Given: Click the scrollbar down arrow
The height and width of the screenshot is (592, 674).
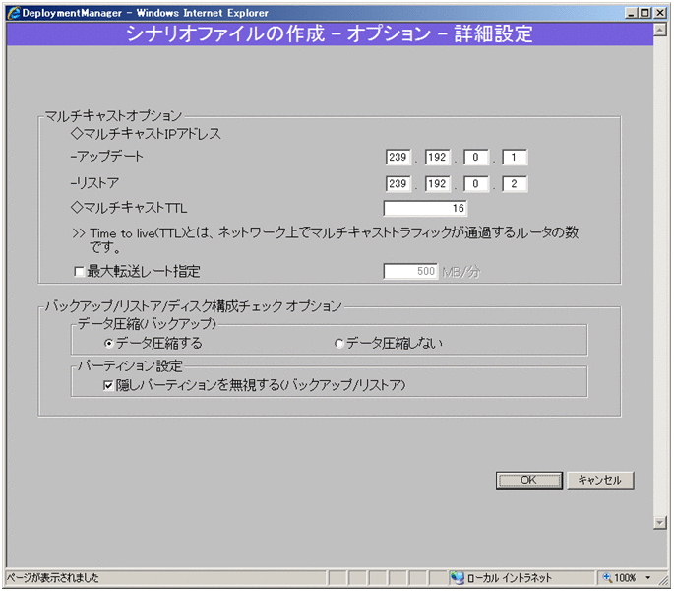Looking at the screenshot, I should pos(660,523).
